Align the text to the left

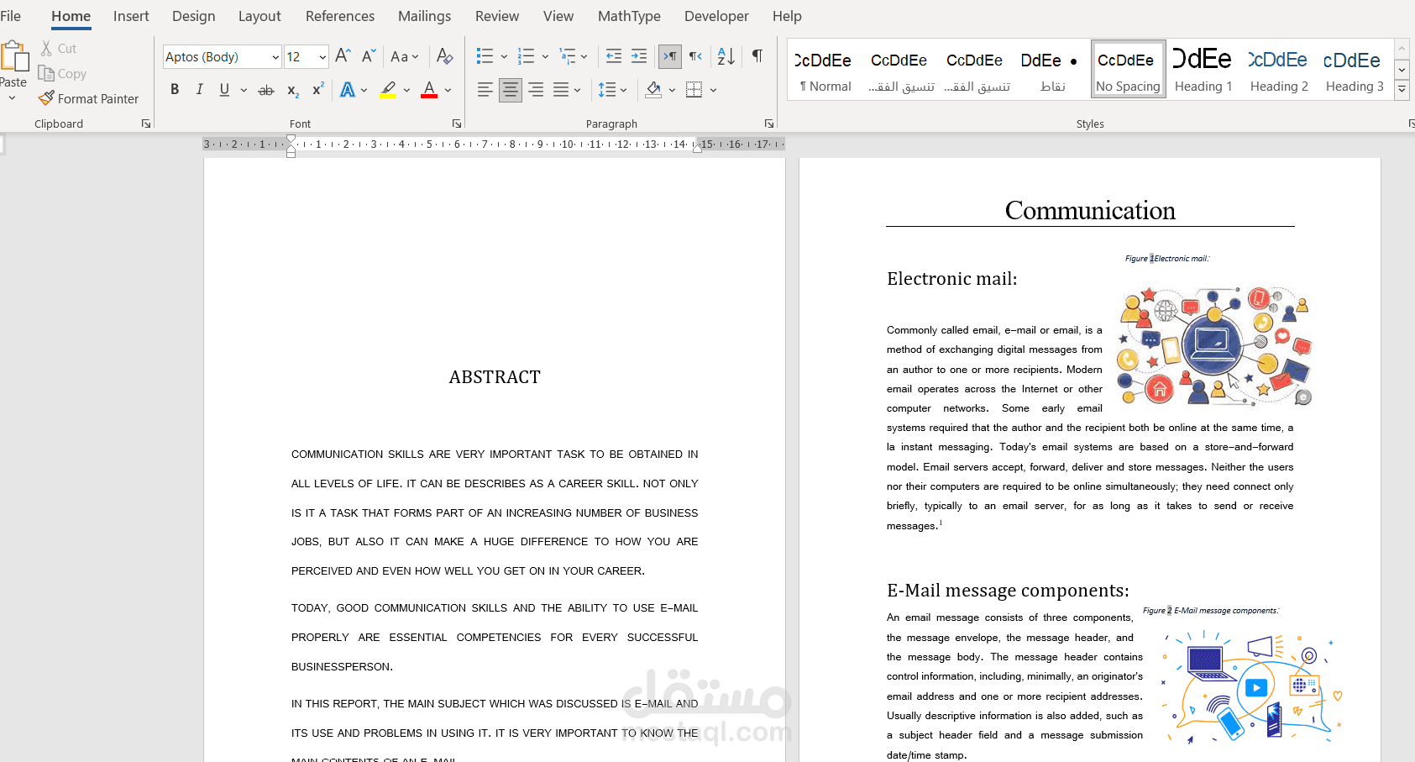click(x=485, y=90)
